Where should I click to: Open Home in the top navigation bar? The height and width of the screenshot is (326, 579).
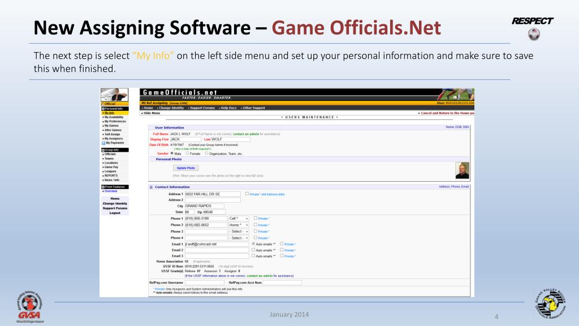point(148,108)
